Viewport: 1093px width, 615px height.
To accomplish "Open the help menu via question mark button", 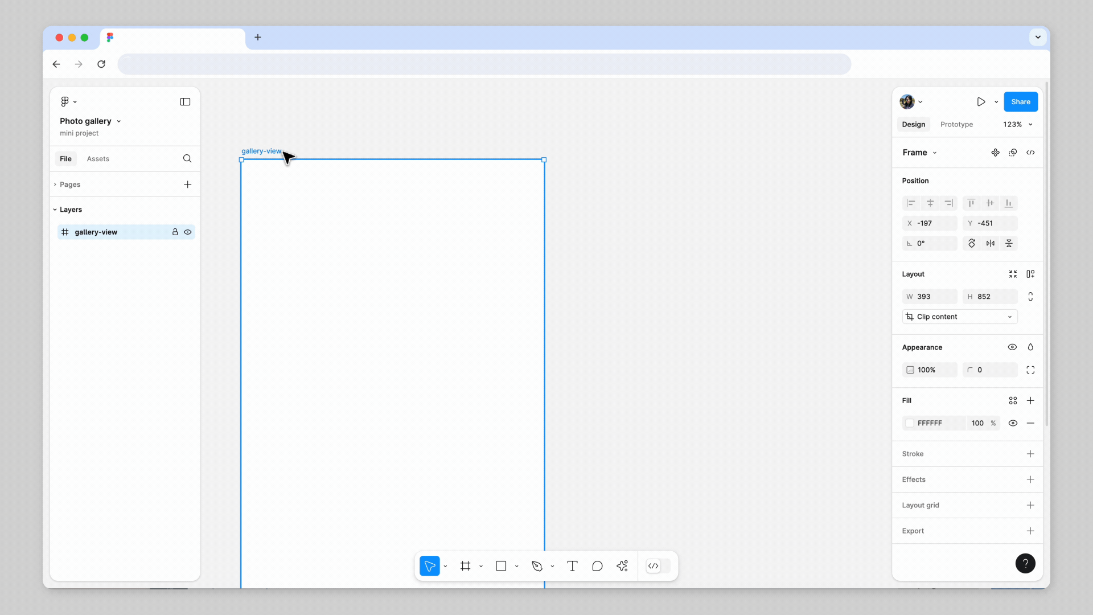I will pos(1025,563).
